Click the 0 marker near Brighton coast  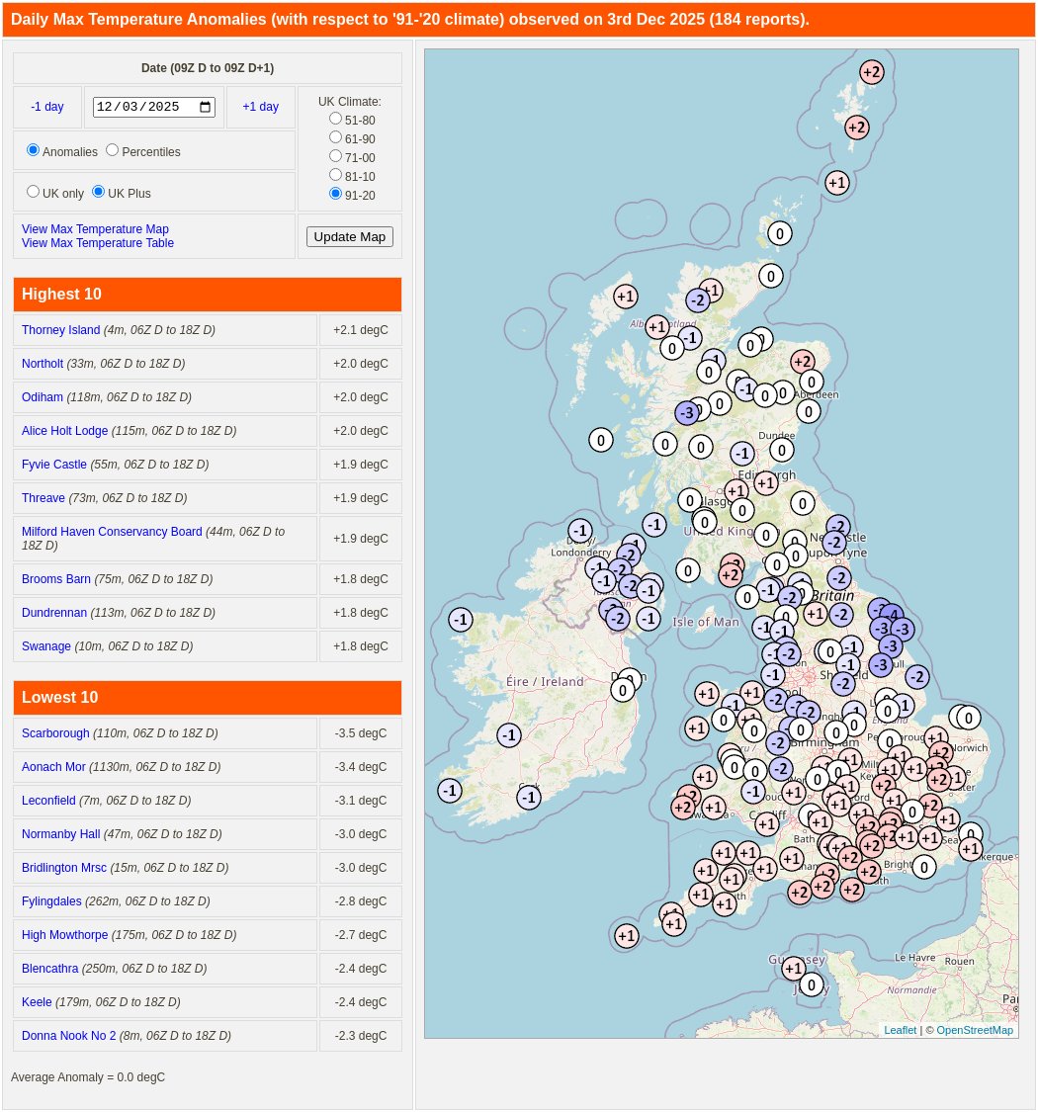click(923, 867)
